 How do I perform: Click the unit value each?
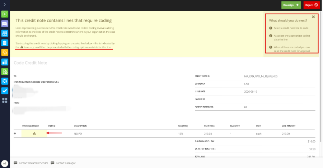[x=258, y=134]
